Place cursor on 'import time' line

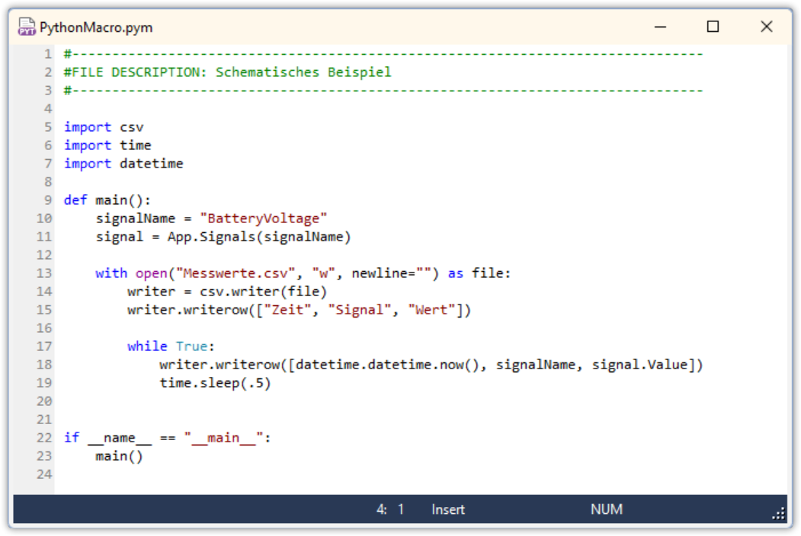[x=107, y=145]
